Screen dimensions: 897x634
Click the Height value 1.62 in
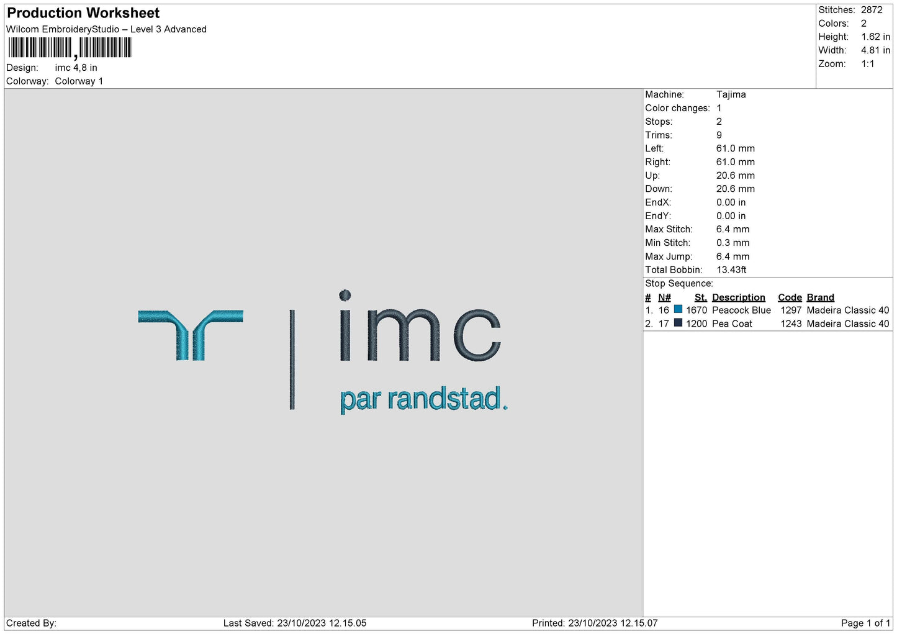[x=875, y=37]
